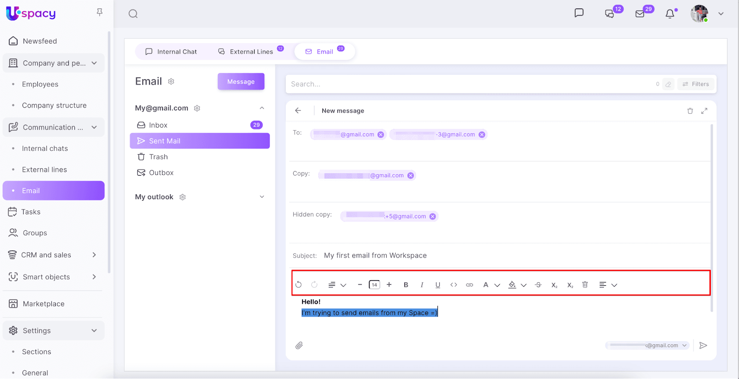The image size is (739, 379).
Task: Open the Filters button
Action: pyautogui.click(x=696, y=84)
